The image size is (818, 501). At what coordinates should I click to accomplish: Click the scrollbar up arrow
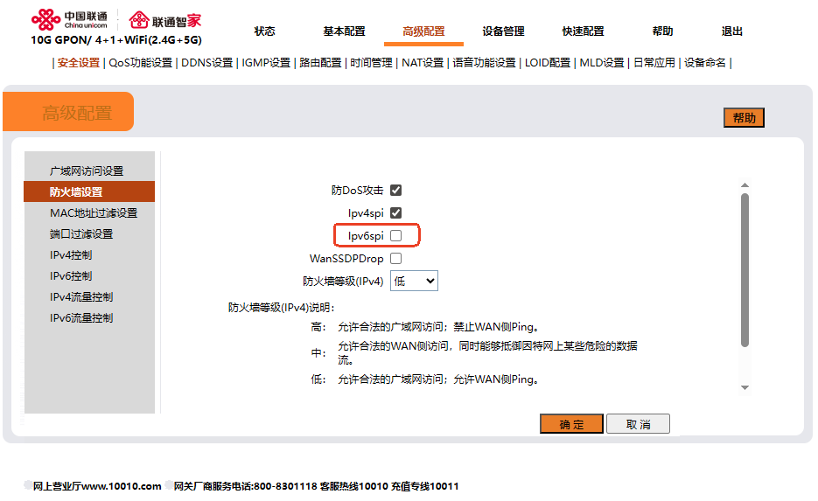click(x=745, y=185)
